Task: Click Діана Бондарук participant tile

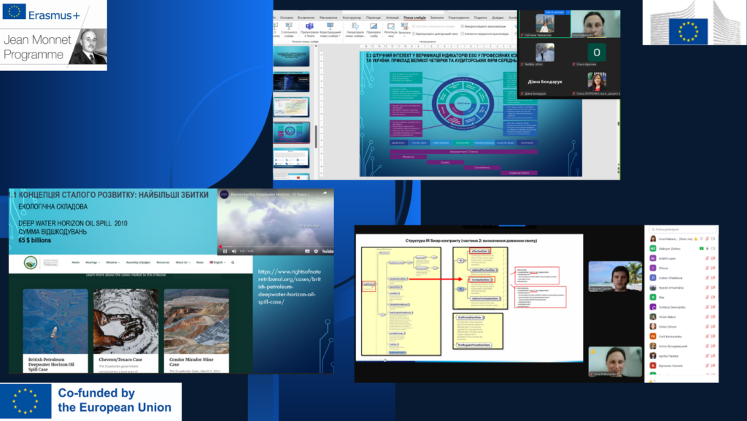Action: click(x=544, y=82)
